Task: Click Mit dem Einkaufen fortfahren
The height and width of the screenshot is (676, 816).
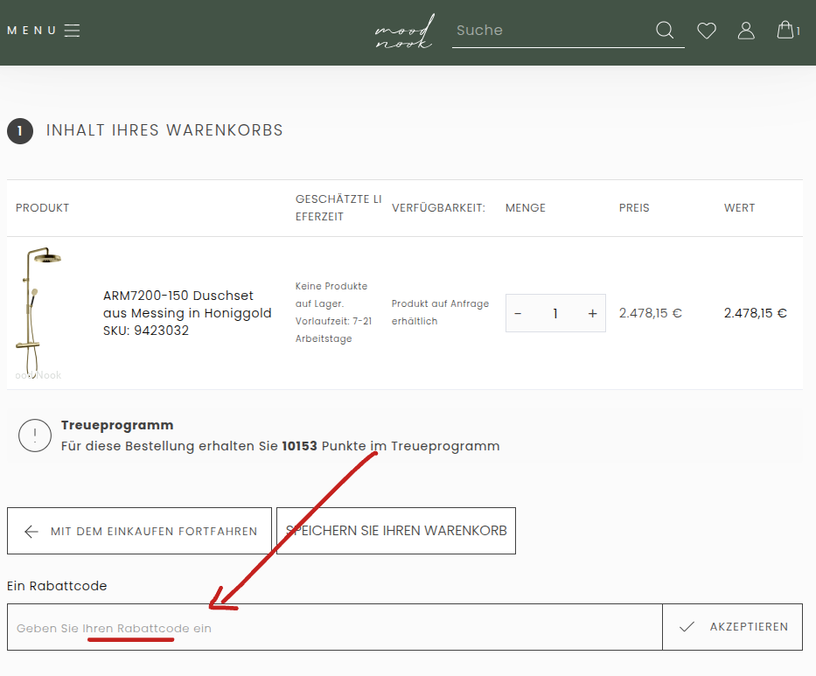Action: 139,531
